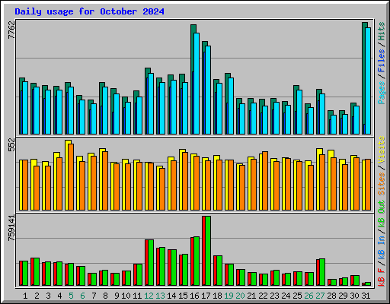Click the 7762 hits axis maximum label
Image resolution: width=390 pixels, height=304 pixels.
tap(11, 30)
